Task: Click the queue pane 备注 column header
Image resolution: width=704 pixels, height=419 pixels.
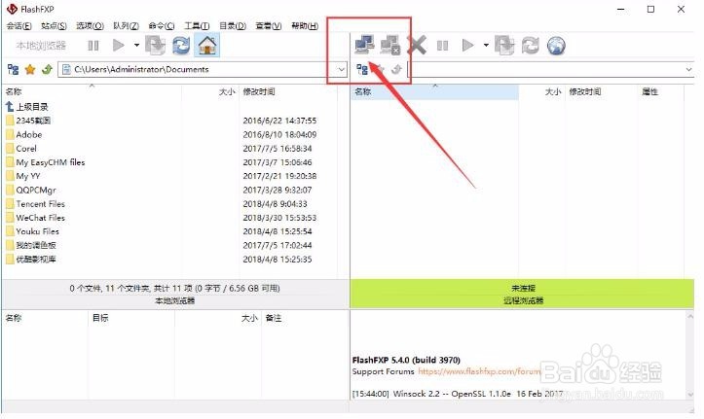Action: click(305, 318)
